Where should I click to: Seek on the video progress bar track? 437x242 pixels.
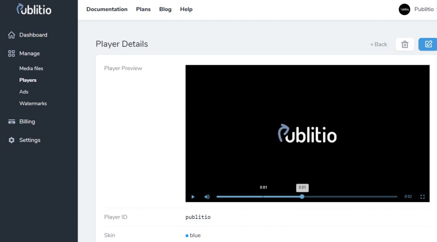tap(307, 197)
